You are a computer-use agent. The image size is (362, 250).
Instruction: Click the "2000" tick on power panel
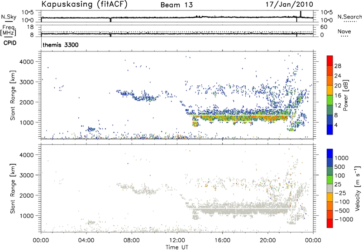coord(27,102)
